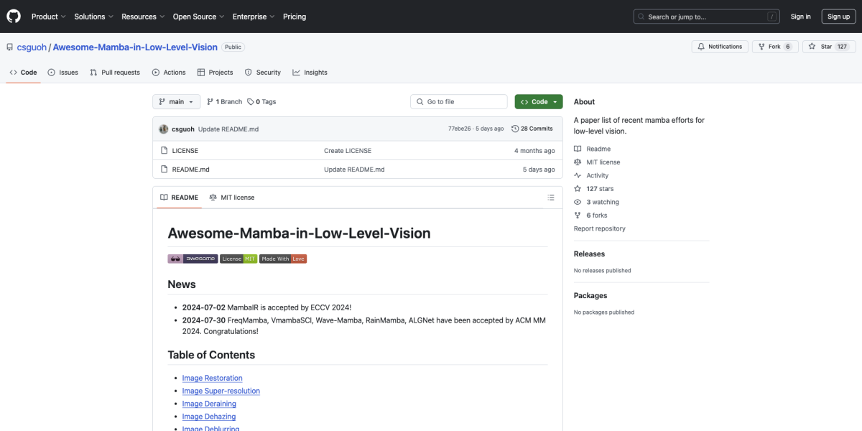Open the Open Source menu
862x431 pixels.
click(x=198, y=17)
